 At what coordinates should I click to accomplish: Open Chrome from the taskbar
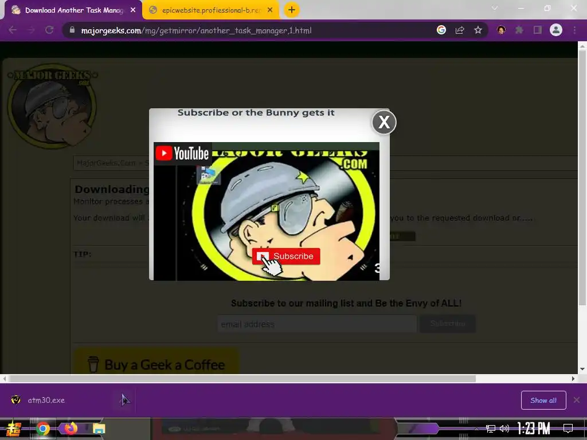(42, 429)
